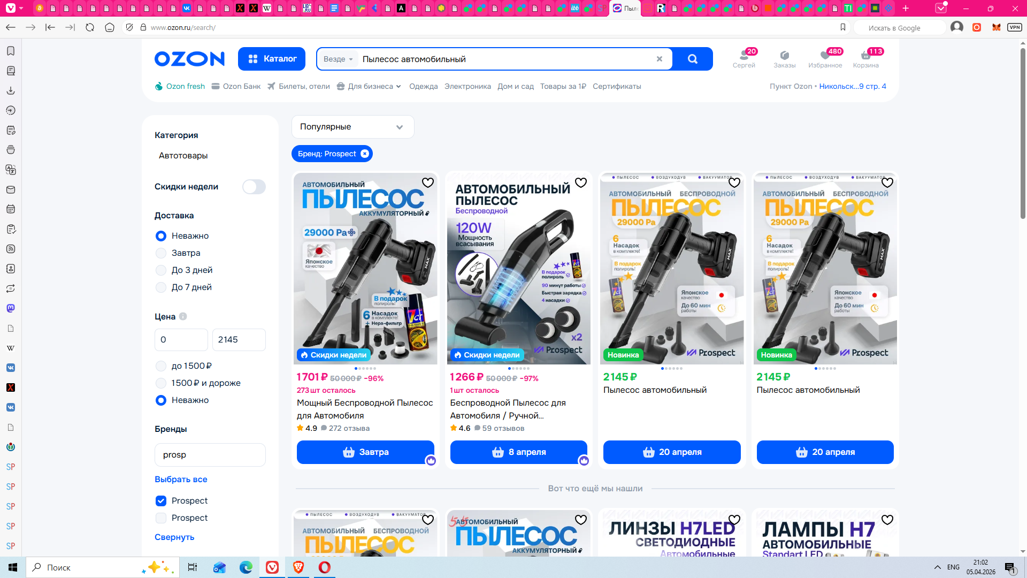Image resolution: width=1027 pixels, height=578 pixels.
Task: Clear search text with X icon
Action: 660,59
